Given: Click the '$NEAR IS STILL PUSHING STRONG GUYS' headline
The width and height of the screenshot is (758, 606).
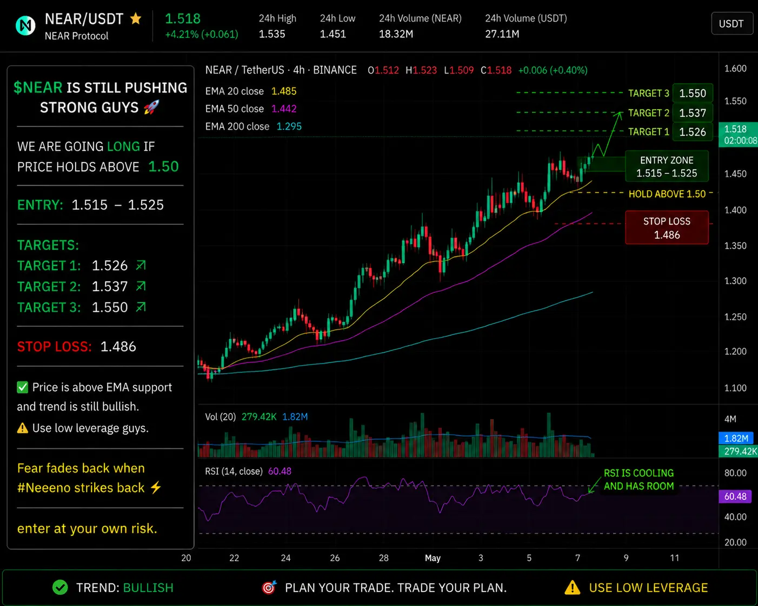Looking at the screenshot, I should point(101,98).
